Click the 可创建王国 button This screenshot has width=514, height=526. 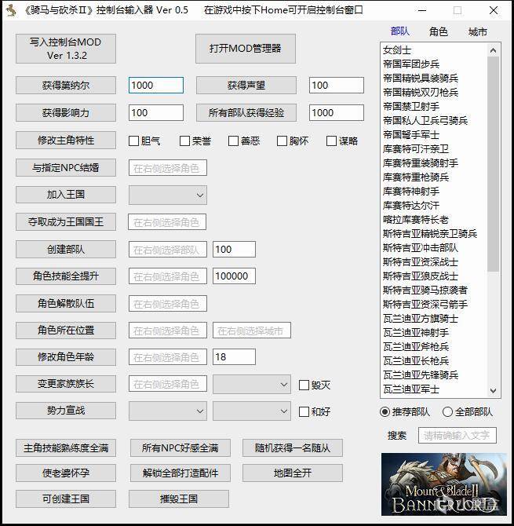tap(66, 499)
